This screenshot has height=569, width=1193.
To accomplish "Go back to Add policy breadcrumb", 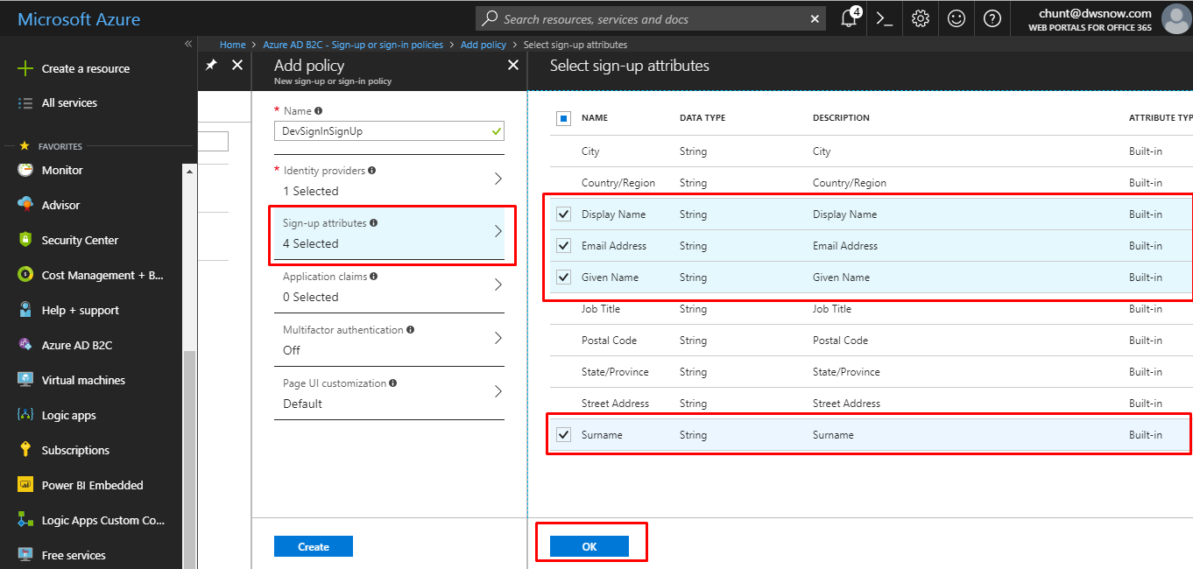I will (x=484, y=45).
